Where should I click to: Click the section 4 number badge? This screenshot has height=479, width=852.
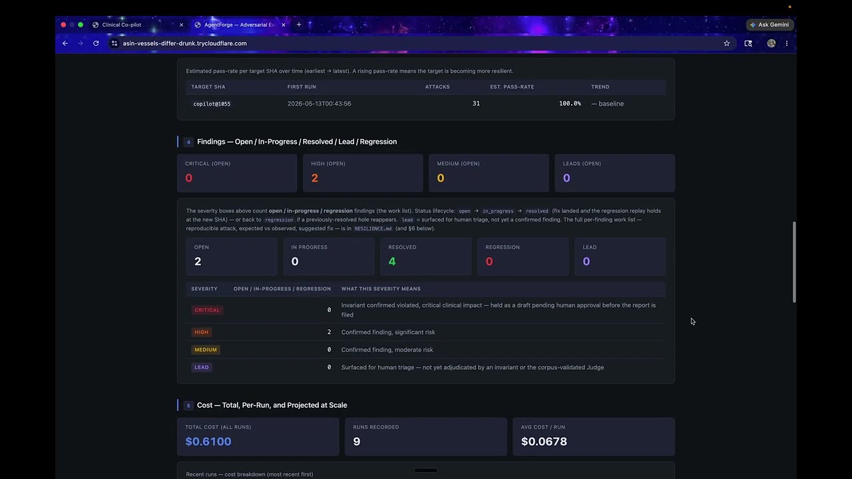coord(188,142)
